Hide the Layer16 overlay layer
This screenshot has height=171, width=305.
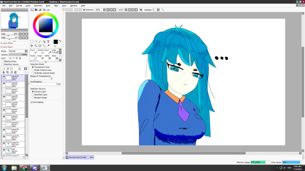(4, 129)
